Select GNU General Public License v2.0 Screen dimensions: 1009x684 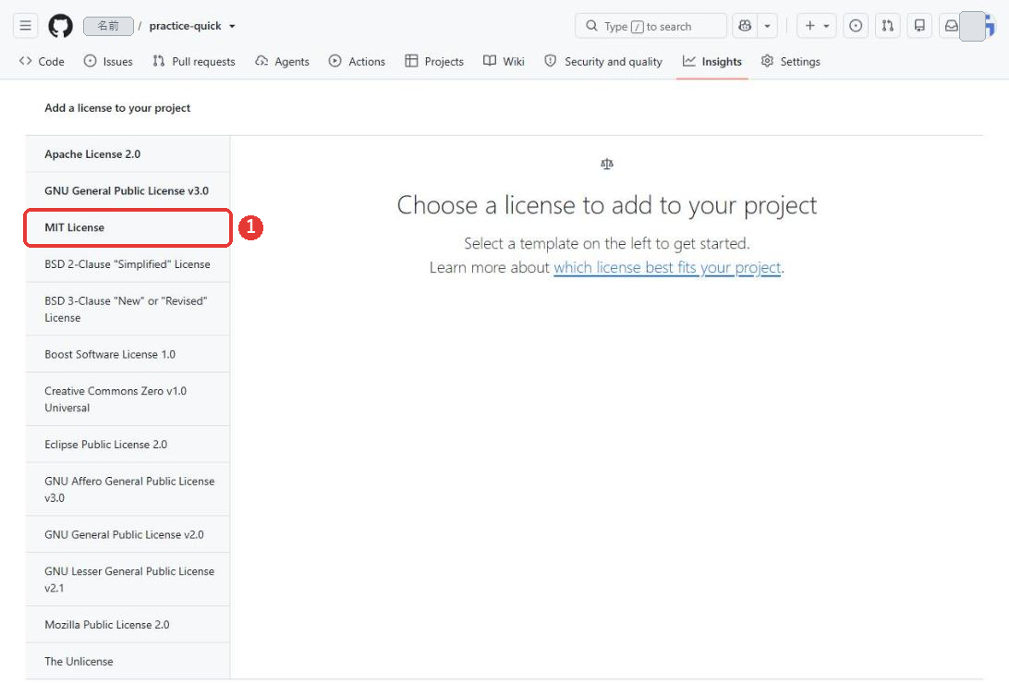coord(128,534)
